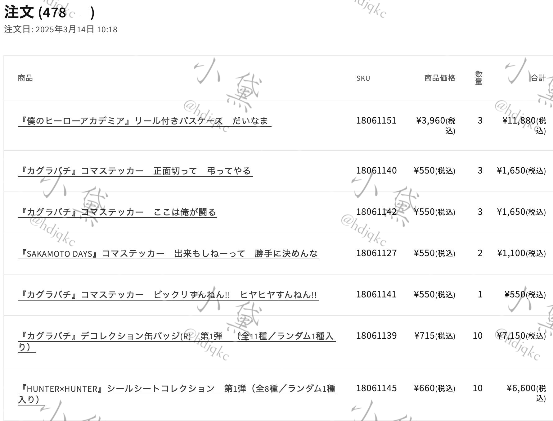The image size is (553, 421).
Task: Select the SKU column header
Action: click(x=363, y=78)
